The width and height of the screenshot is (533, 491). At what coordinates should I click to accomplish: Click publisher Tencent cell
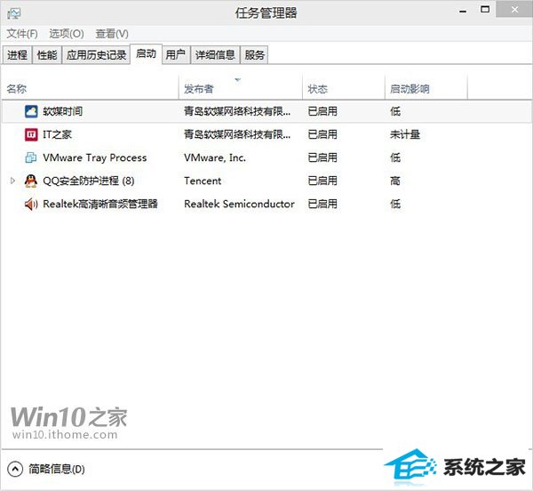coord(203,181)
